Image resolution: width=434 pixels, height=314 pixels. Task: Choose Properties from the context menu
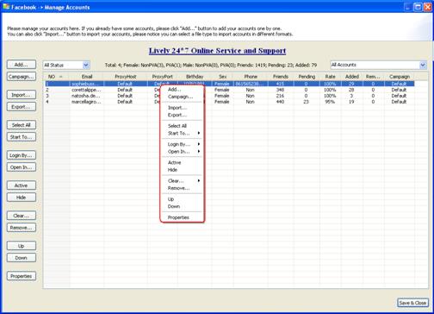pos(178,217)
